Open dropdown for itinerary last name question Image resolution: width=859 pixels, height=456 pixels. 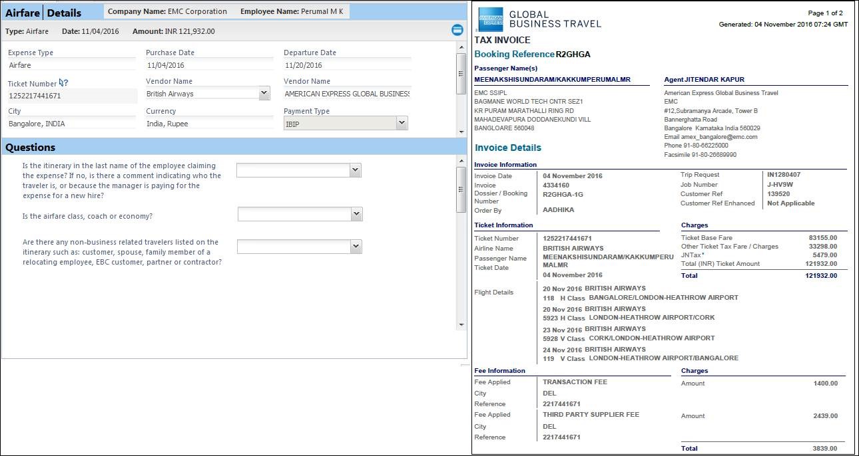[x=356, y=170]
